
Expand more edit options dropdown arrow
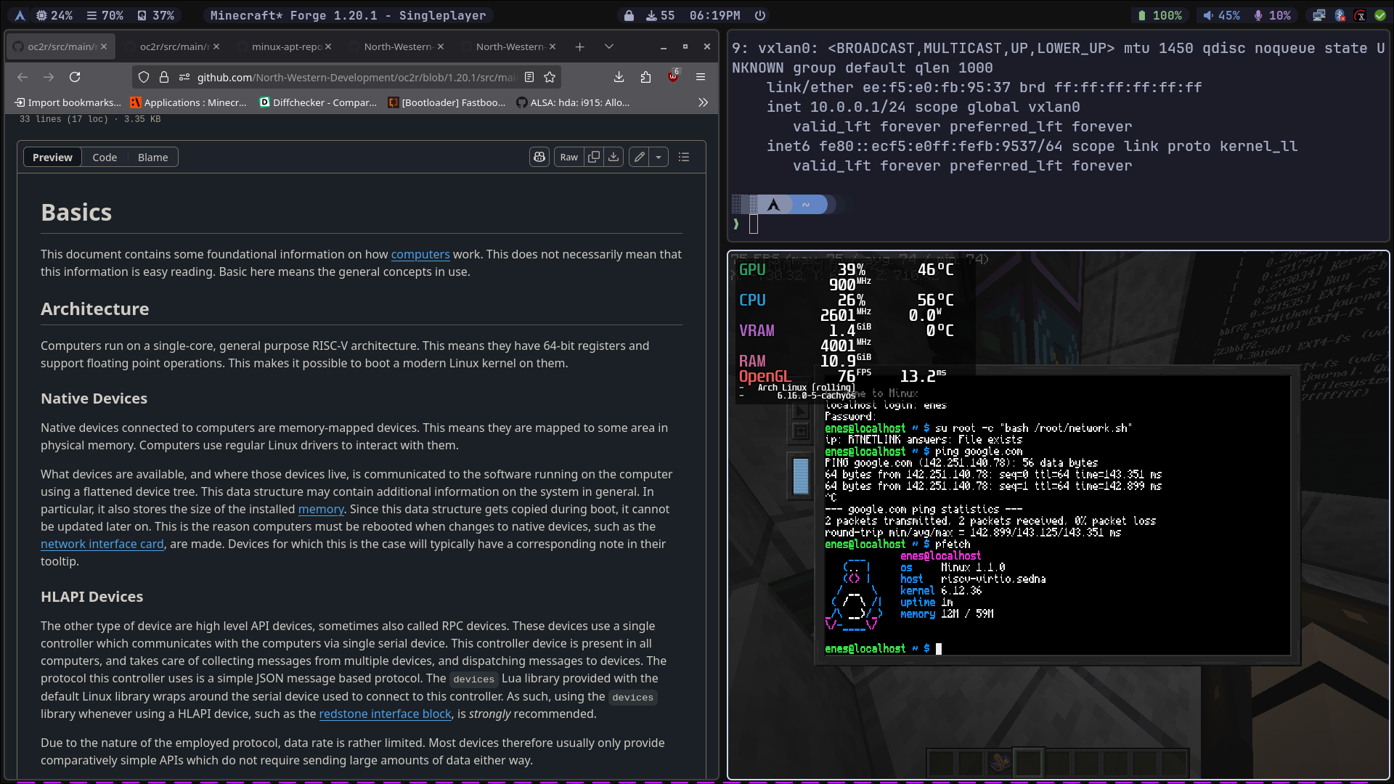tap(659, 157)
